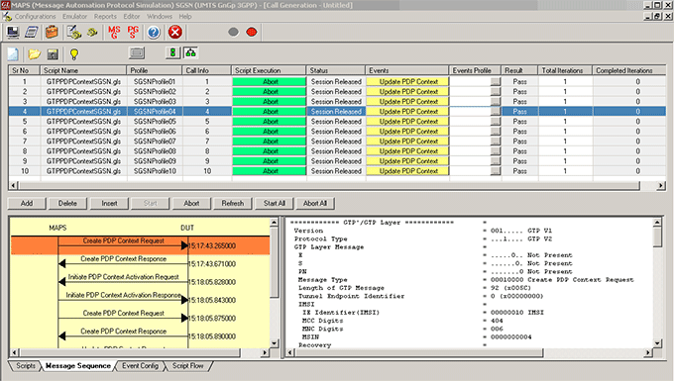
Task: Switch to the Event Config tab
Action: point(140,366)
